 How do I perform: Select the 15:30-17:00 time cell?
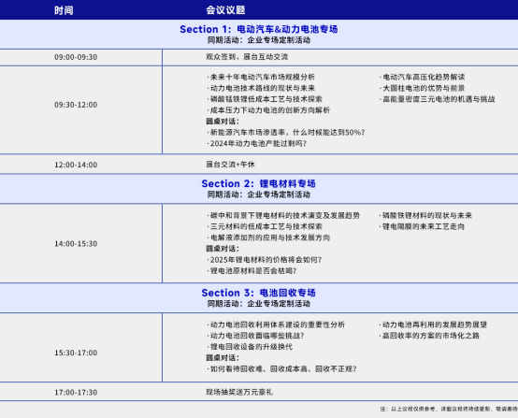[x=76, y=353]
